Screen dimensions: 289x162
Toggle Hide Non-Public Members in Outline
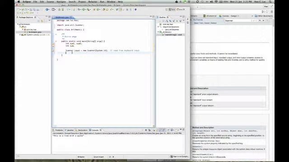pos(177,21)
